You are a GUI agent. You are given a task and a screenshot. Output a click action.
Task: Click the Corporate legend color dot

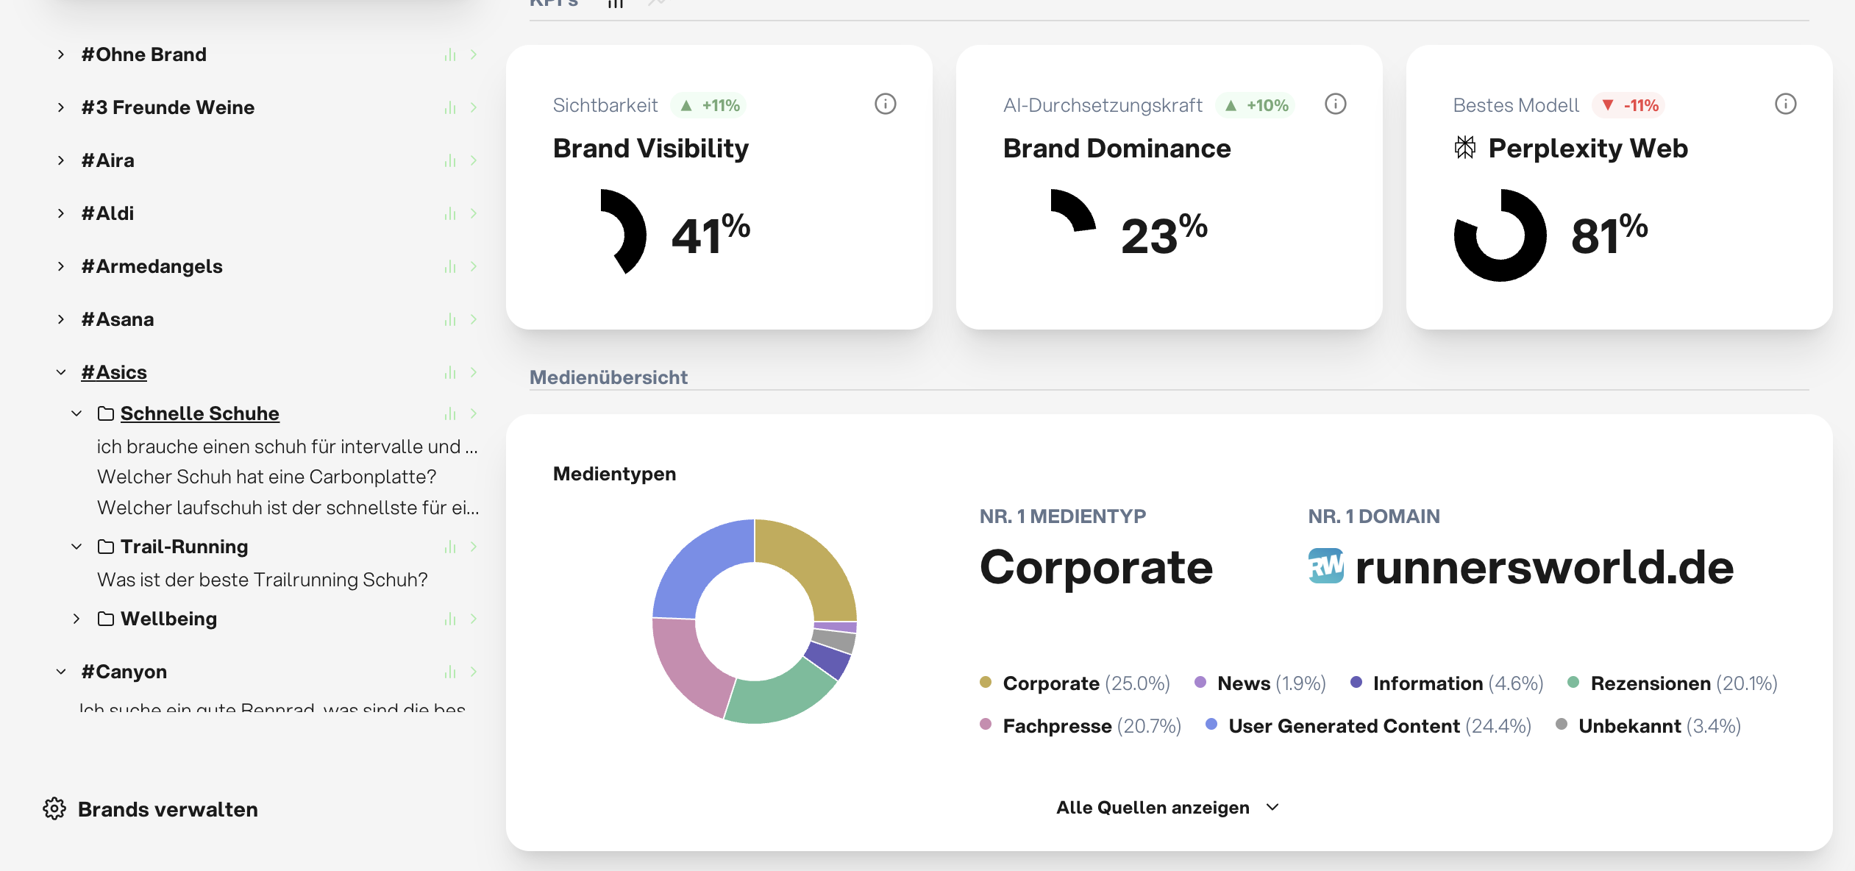tap(986, 682)
